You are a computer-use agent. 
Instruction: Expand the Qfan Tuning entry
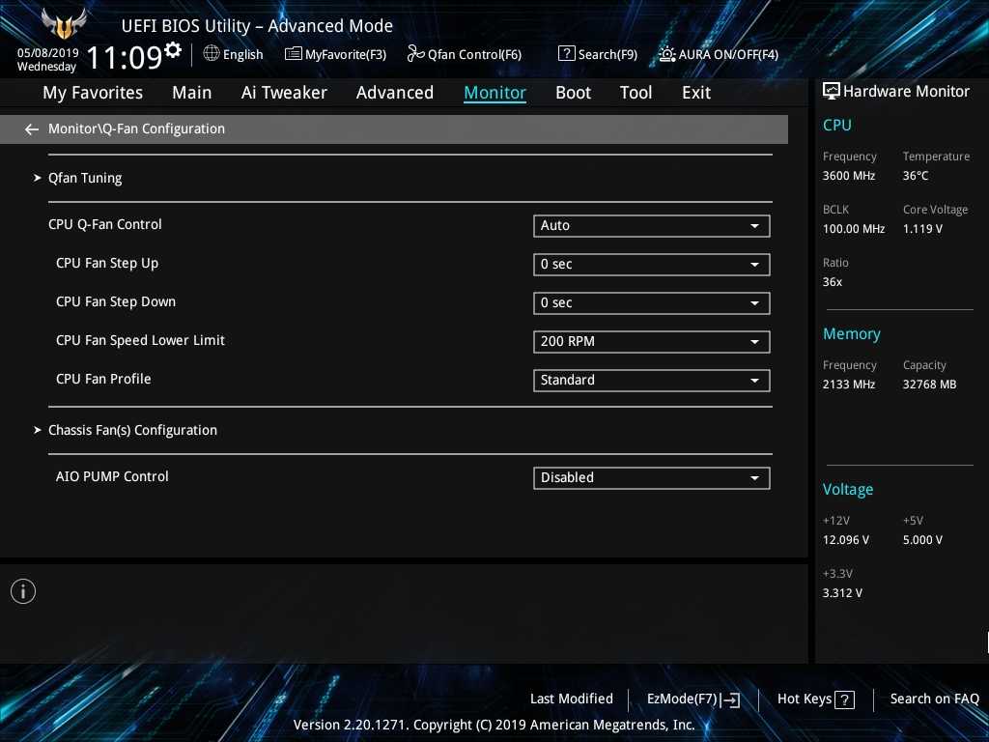click(85, 179)
